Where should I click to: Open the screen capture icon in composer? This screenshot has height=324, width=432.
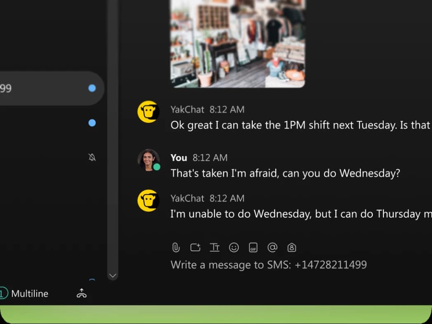click(x=195, y=247)
